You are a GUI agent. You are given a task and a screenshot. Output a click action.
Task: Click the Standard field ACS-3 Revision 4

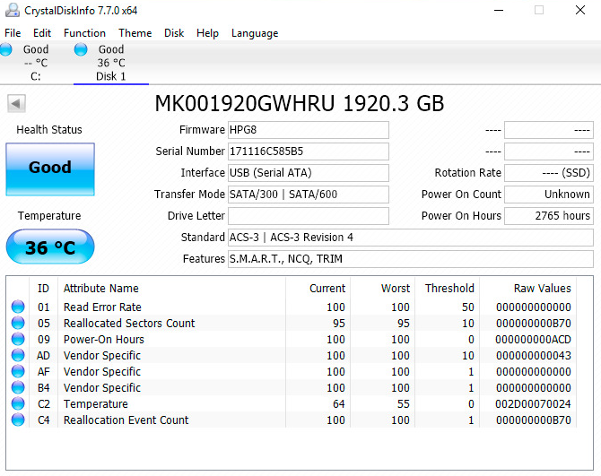411,238
